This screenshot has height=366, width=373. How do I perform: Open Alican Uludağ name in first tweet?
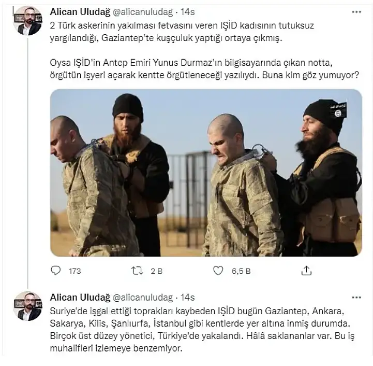[80, 12]
